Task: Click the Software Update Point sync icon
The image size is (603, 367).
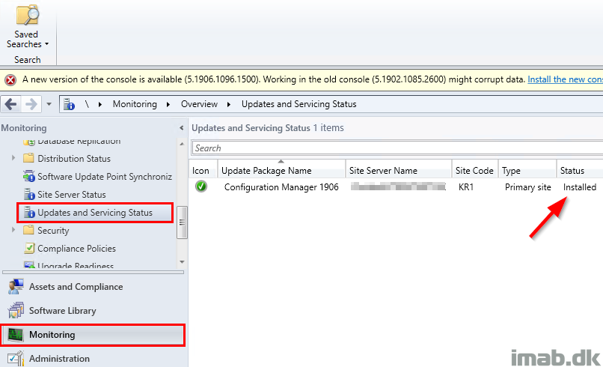Action: [29, 176]
